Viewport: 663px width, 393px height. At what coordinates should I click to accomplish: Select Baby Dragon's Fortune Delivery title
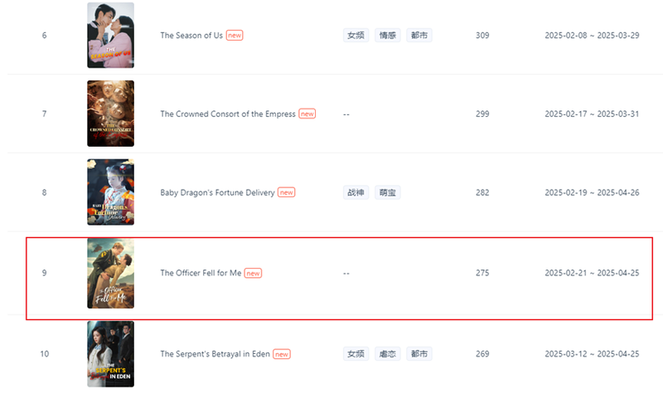click(x=217, y=192)
